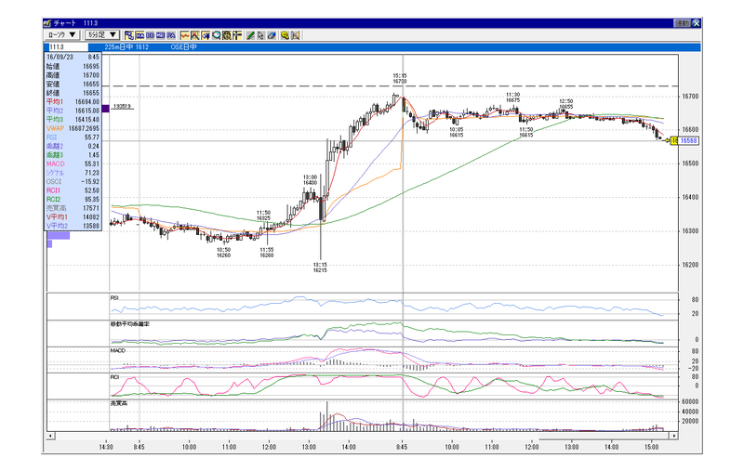
Task: Click the eraser tool icon
Action: pyautogui.click(x=272, y=35)
